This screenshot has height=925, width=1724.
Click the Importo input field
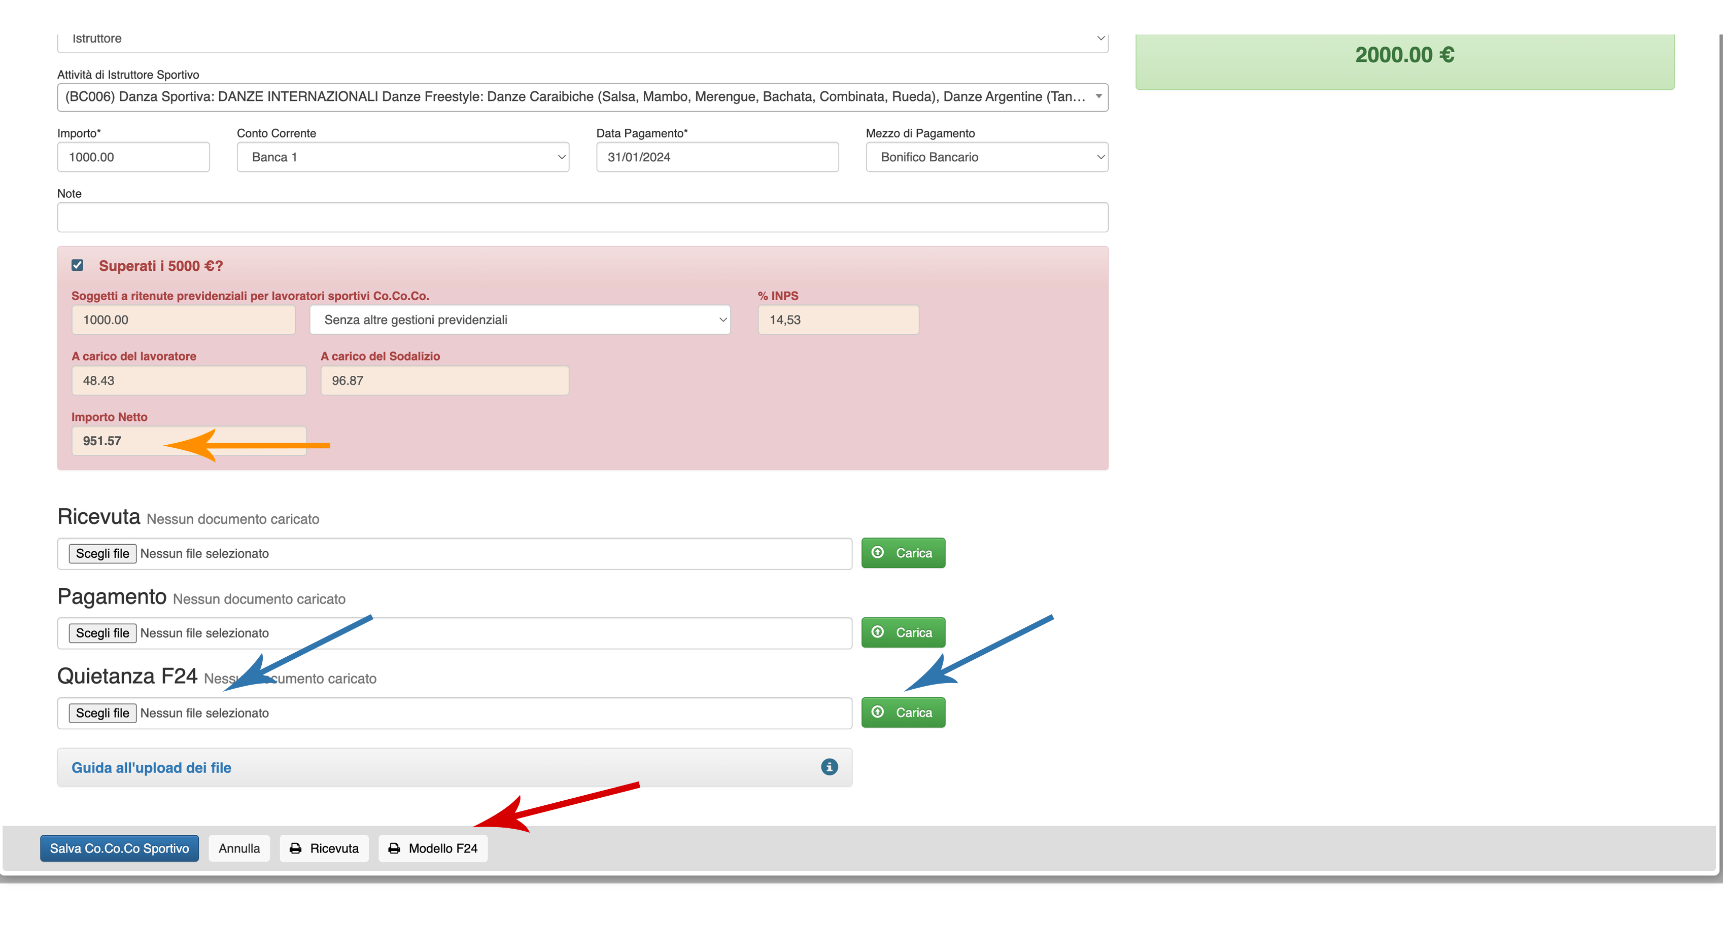pyautogui.click(x=133, y=157)
